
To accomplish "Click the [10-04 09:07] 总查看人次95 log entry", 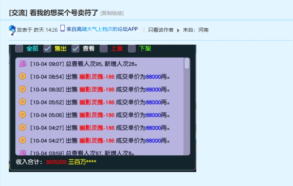I will tap(84, 64).
